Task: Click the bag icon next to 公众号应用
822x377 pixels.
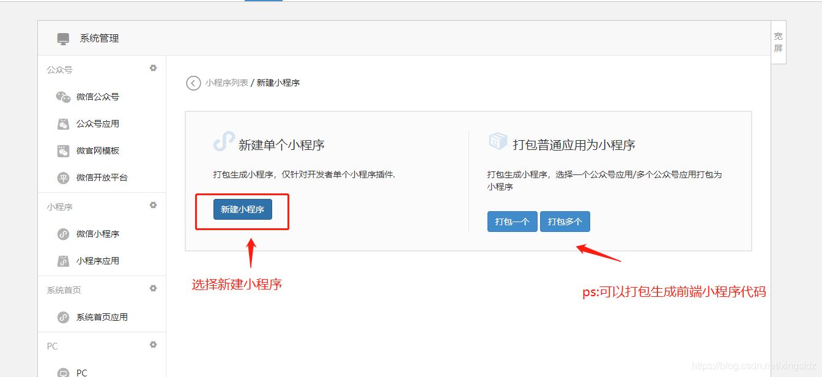Action: point(63,124)
